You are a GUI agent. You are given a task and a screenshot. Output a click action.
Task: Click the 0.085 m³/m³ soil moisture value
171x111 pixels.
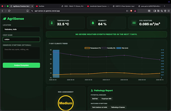point(150,24)
